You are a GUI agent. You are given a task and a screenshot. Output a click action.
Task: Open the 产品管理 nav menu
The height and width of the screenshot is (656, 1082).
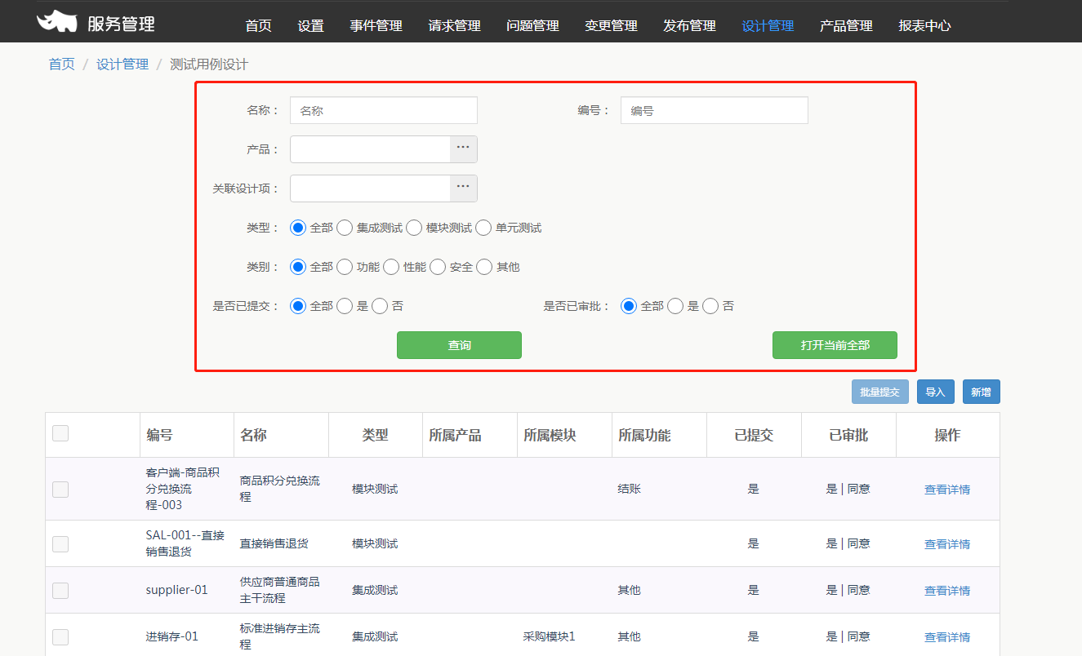tap(846, 25)
